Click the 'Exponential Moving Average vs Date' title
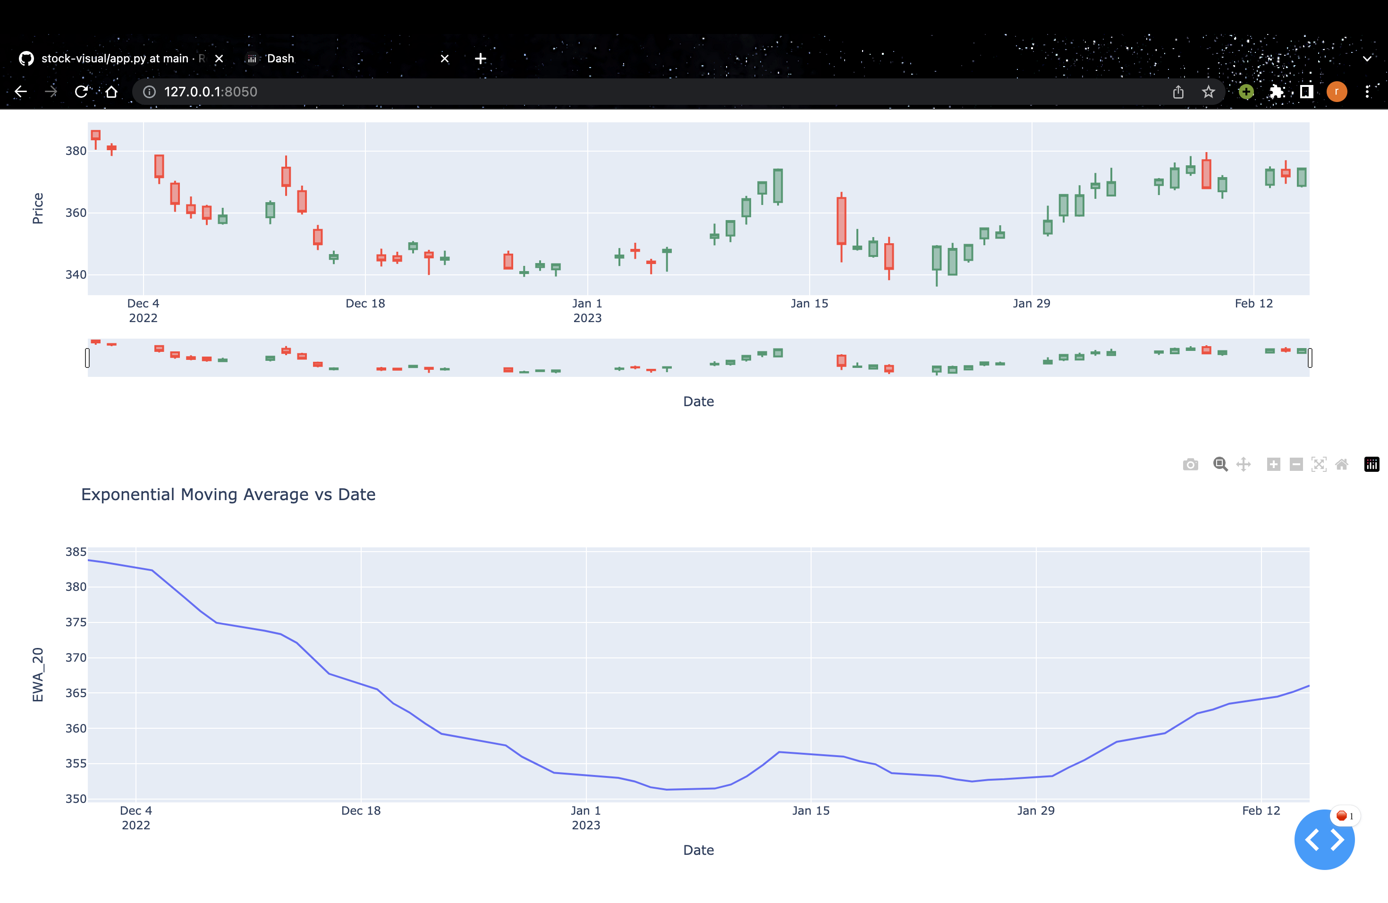The height and width of the screenshot is (903, 1388). point(228,494)
